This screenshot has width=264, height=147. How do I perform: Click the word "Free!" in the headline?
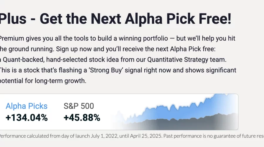point(215,19)
